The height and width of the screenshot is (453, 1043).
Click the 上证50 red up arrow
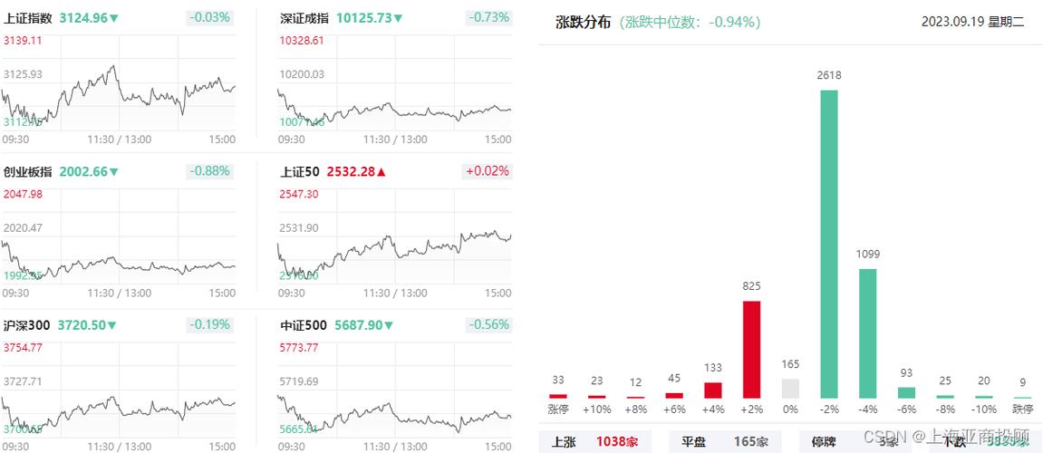[381, 171]
